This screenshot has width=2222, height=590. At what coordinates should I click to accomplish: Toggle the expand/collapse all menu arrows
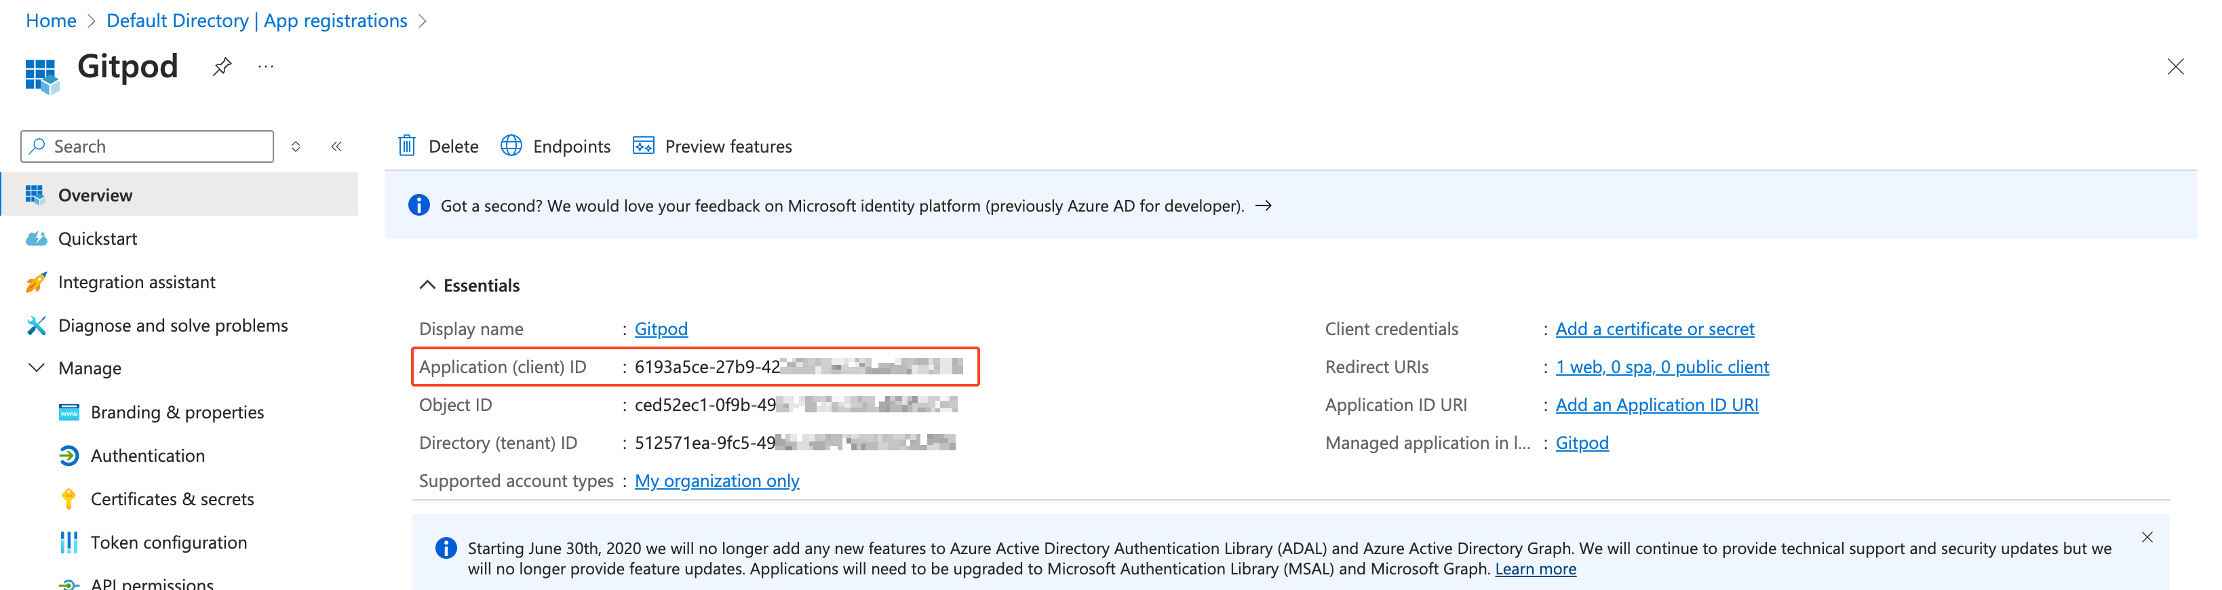coord(296,146)
